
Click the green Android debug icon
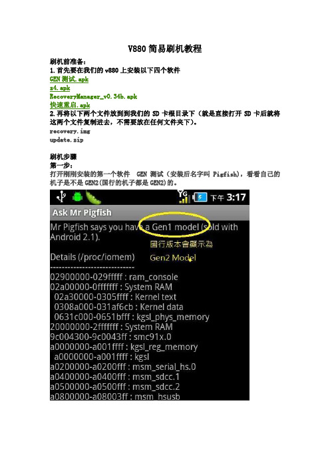(x=77, y=197)
